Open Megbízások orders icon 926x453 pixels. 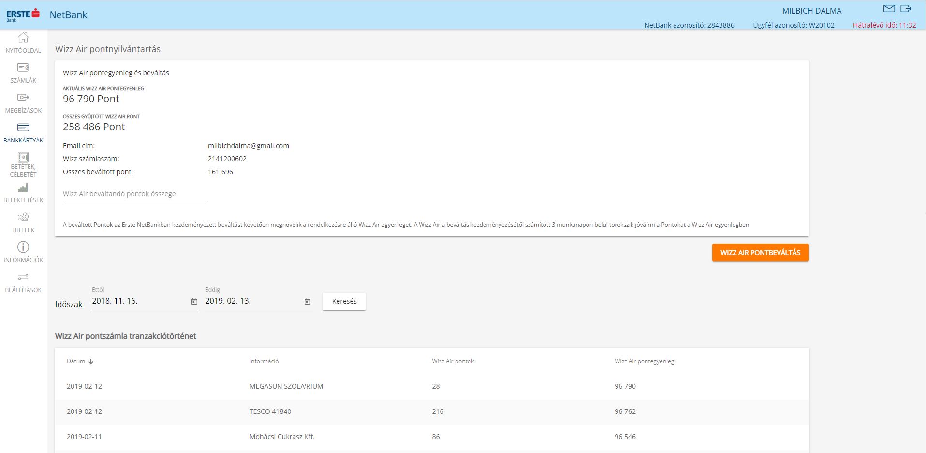[x=23, y=98]
